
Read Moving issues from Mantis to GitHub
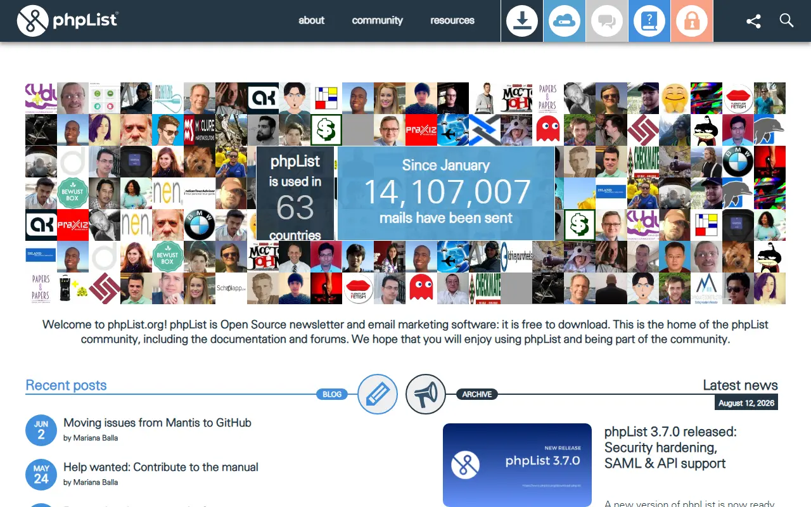click(x=157, y=423)
